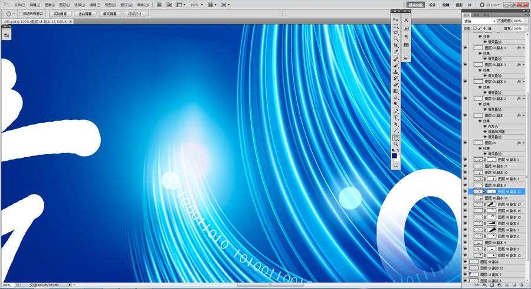Open the 文件 menu
The width and height of the screenshot is (531, 289).
tap(19, 5)
